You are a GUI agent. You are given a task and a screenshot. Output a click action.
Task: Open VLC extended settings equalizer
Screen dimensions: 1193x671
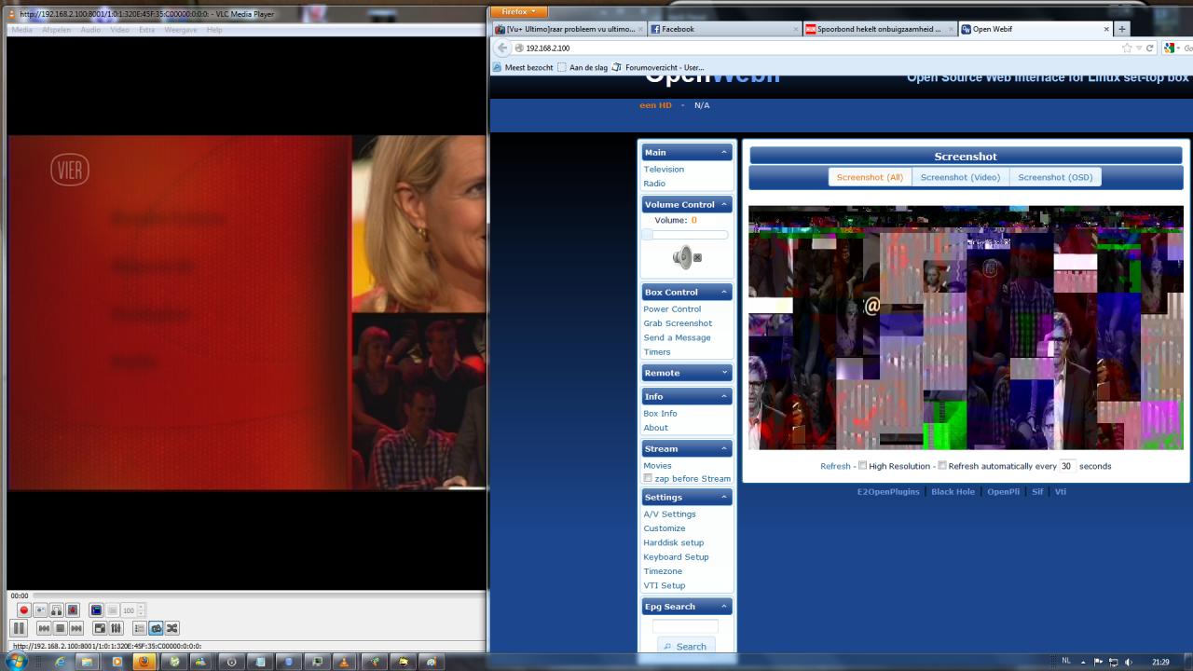click(x=117, y=628)
